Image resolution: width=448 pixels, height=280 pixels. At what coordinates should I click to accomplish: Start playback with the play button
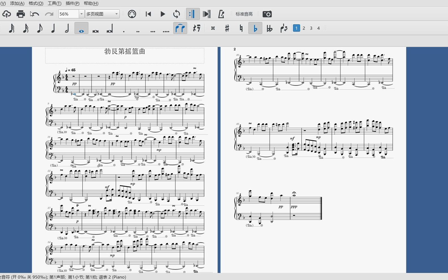163,14
